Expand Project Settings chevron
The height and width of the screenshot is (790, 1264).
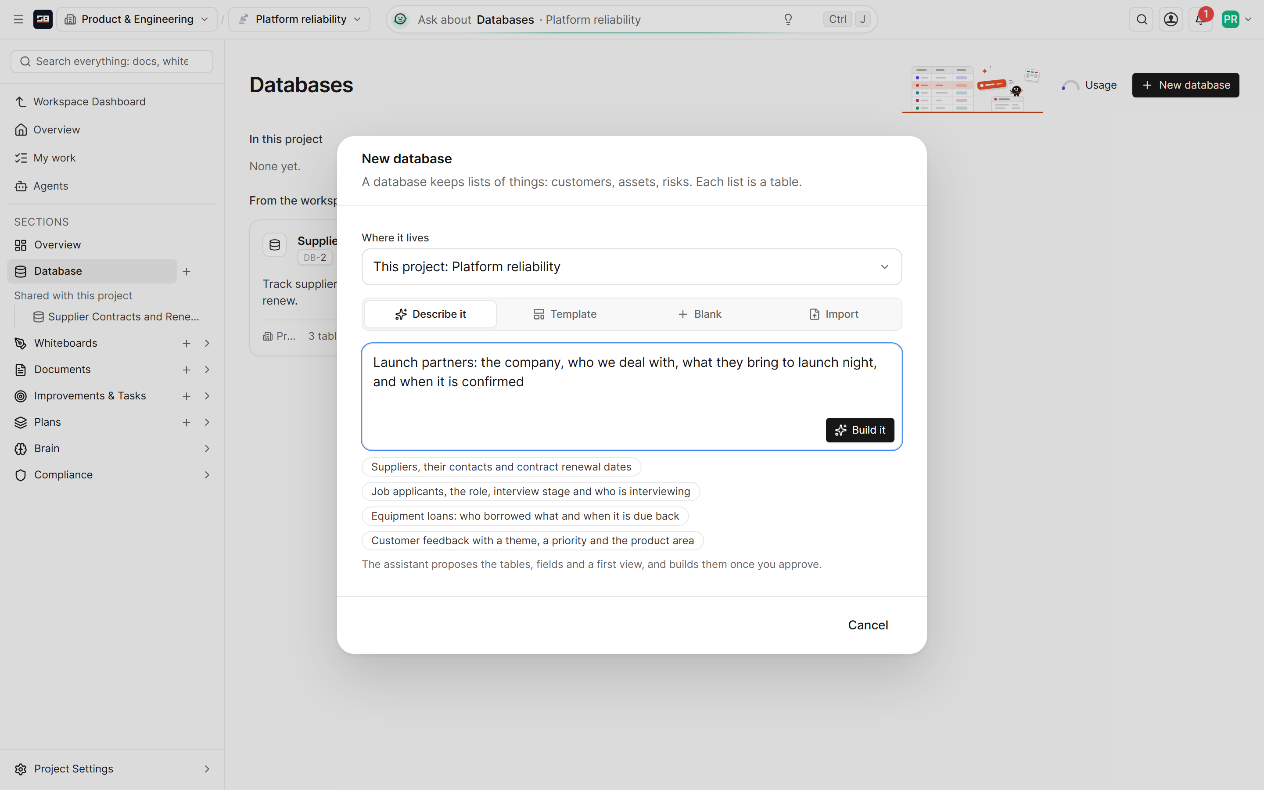coord(207,768)
